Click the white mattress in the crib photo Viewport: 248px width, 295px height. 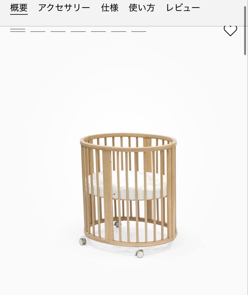128,185
